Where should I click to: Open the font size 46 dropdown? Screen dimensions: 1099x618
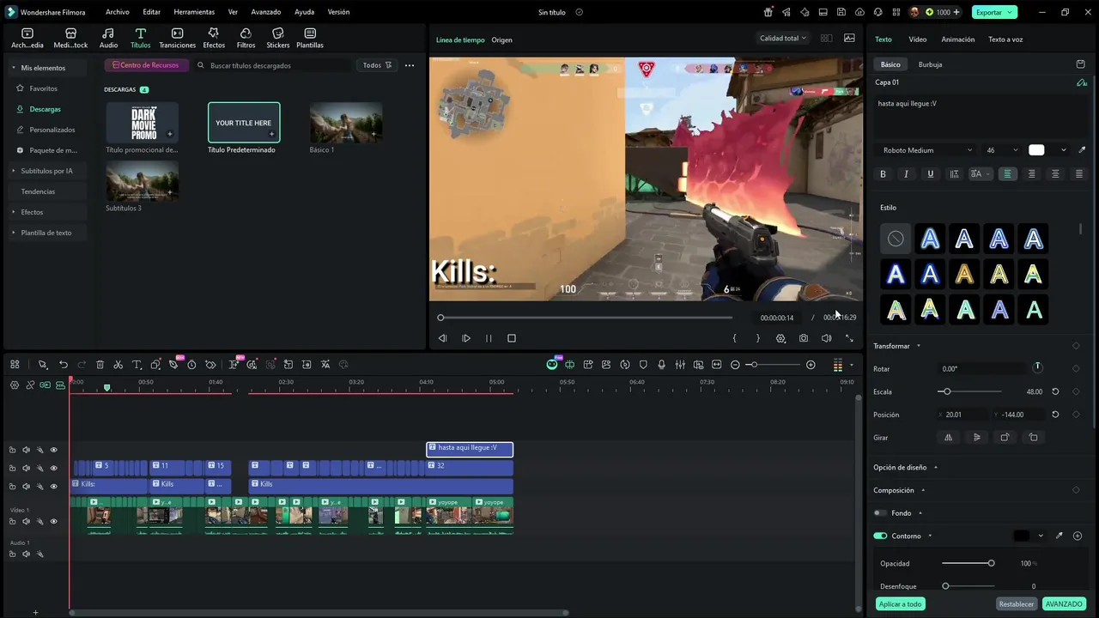coord(1001,150)
